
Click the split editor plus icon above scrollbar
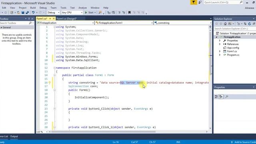tap(210, 27)
